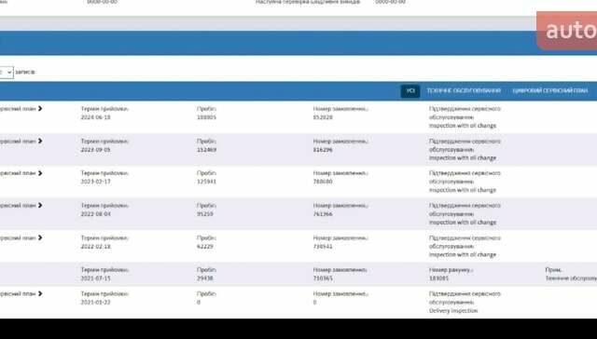The image size is (597, 339).
Task: Click the order number in 2024-06-18 row
Action: click(323, 117)
